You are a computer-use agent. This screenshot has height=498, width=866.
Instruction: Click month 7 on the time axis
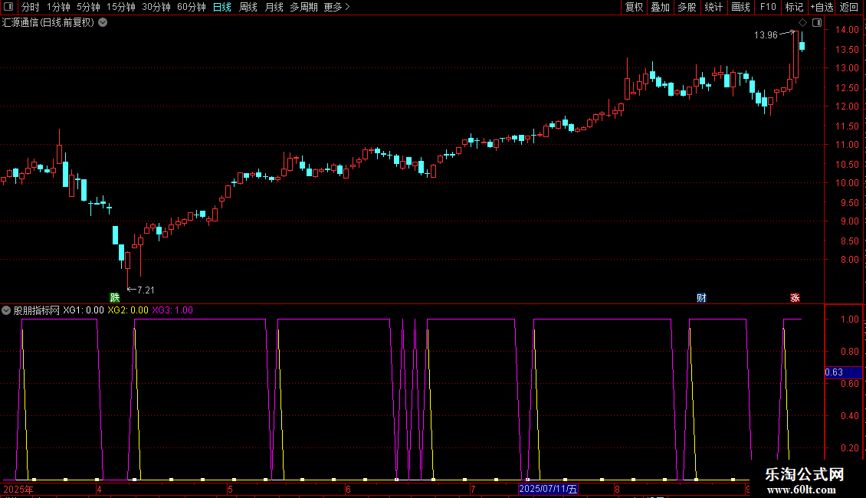pyautogui.click(x=473, y=489)
